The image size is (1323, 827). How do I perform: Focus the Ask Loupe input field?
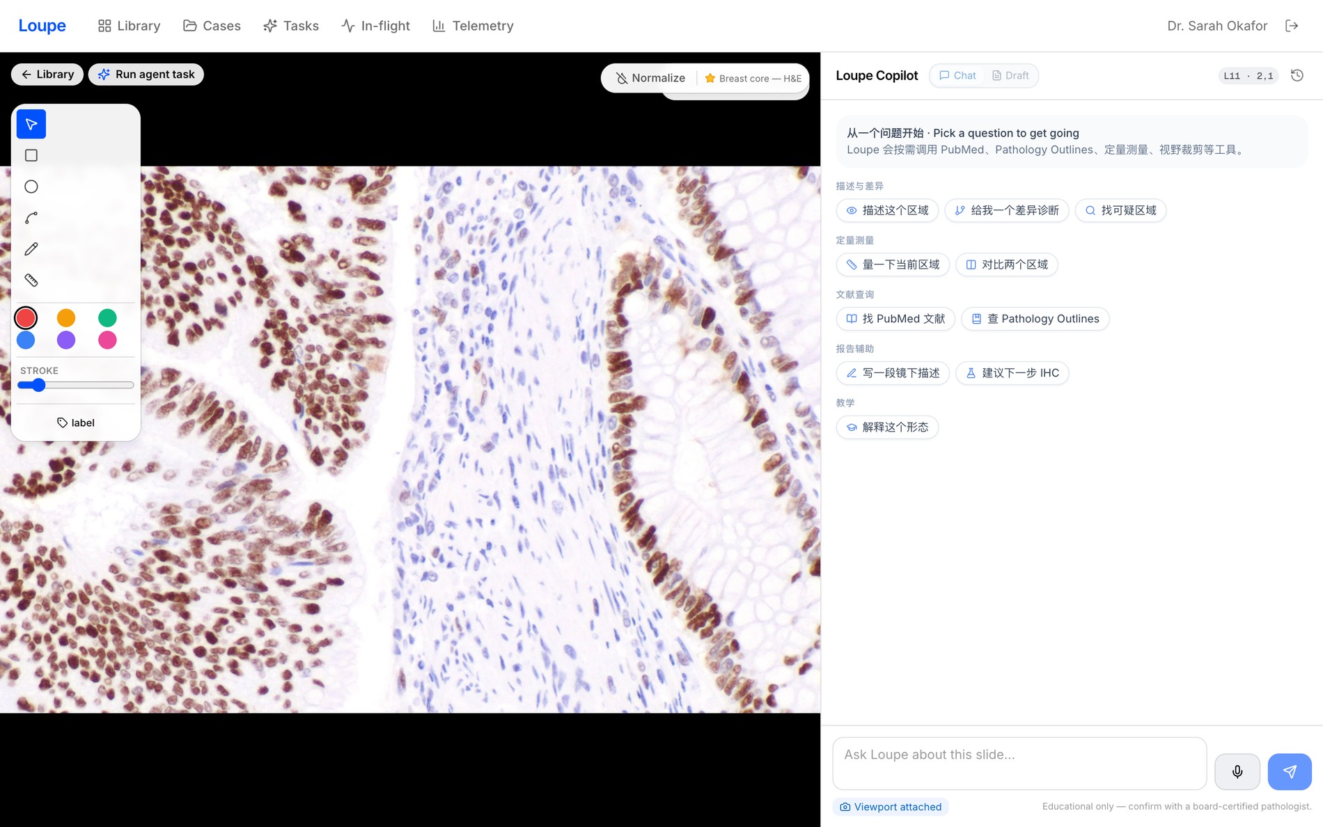1019,764
